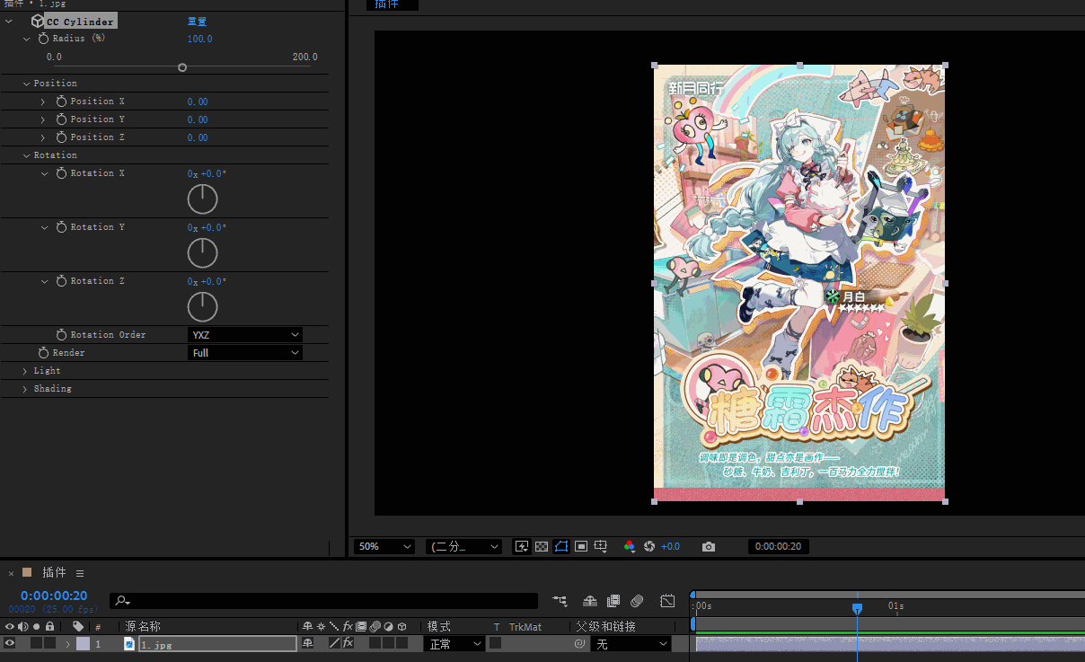Toggle the lock switch for layer 1

(49, 643)
